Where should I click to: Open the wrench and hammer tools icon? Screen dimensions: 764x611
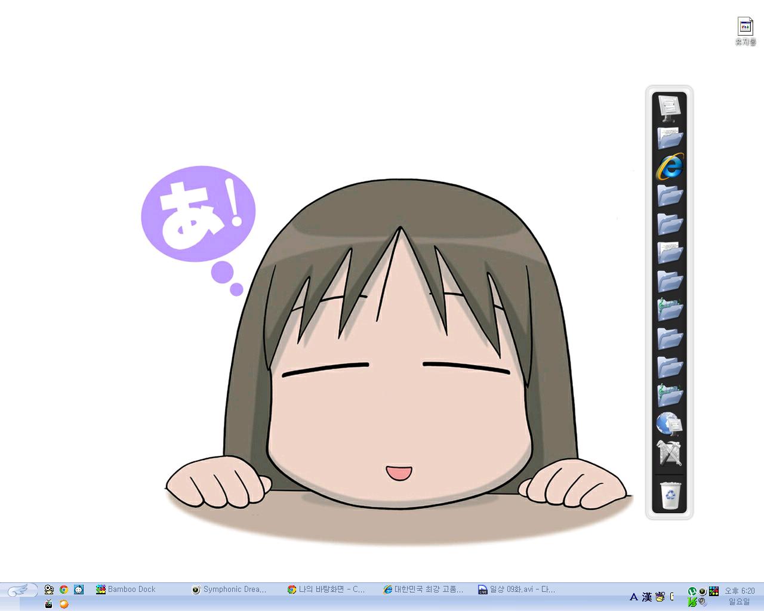(x=669, y=453)
